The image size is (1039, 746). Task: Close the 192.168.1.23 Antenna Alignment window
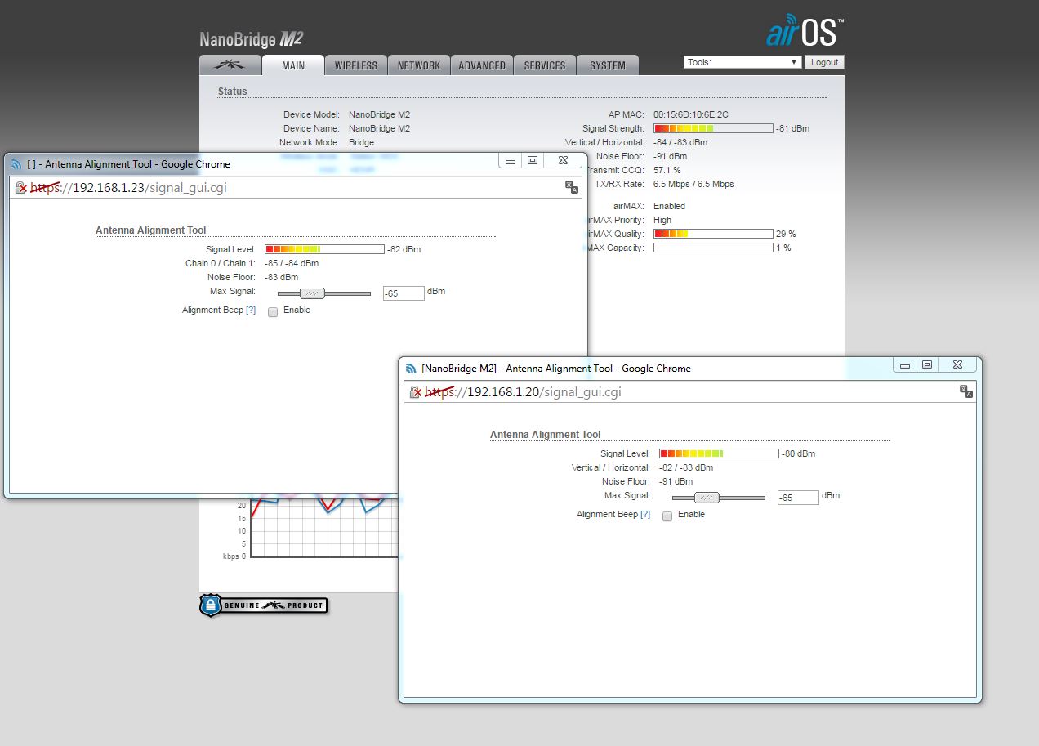[x=564, y=161]
